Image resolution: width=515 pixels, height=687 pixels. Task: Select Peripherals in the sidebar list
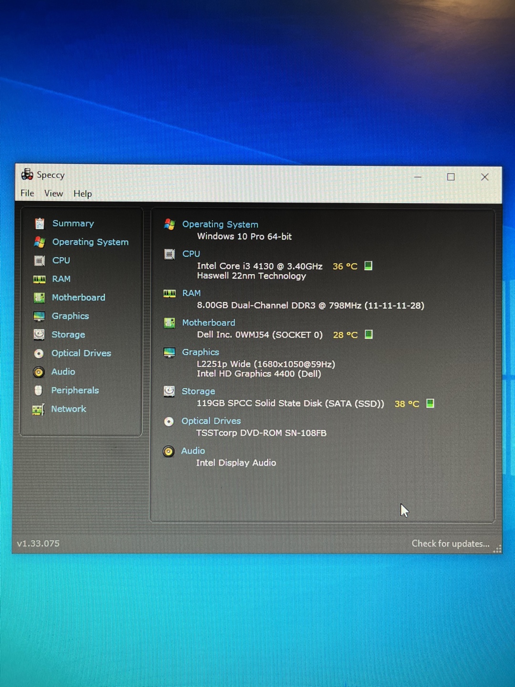pyautogui.click(x=75, y=390)
